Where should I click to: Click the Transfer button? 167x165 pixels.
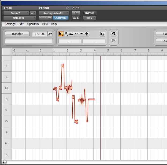pyautogui.click(x=17, y=34)
